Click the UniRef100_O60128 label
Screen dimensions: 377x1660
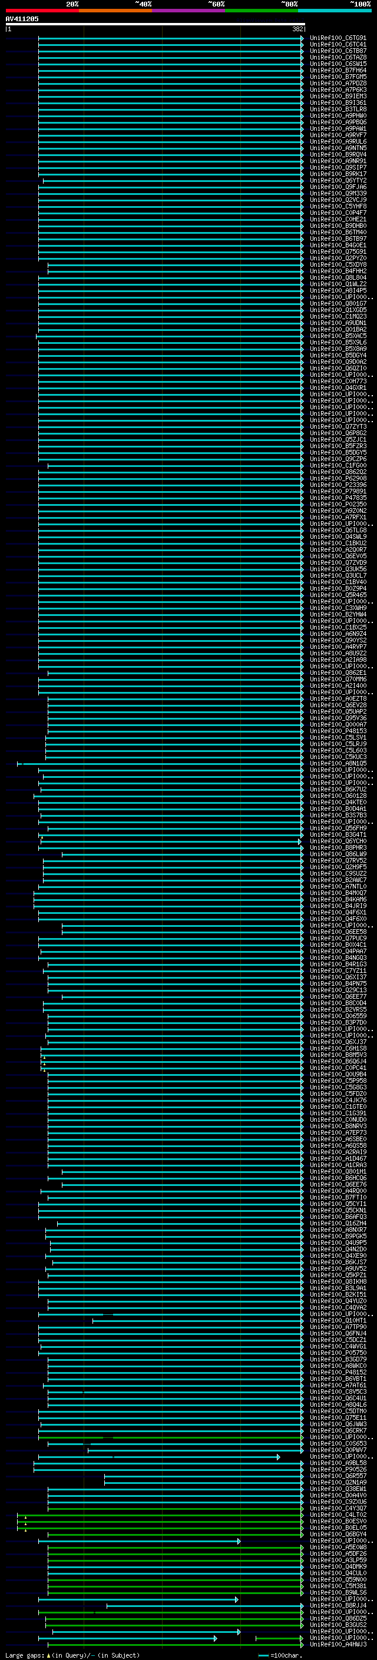(x=338, y=796)
